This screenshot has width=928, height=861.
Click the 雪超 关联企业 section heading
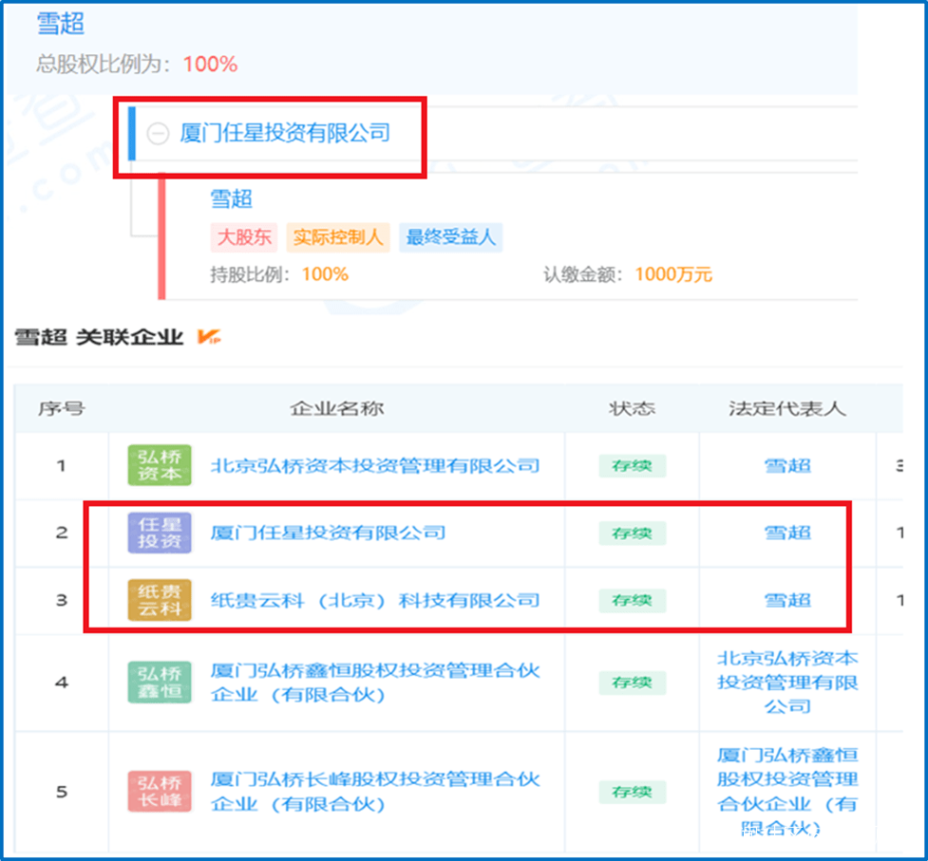click(x=99, y=338)
